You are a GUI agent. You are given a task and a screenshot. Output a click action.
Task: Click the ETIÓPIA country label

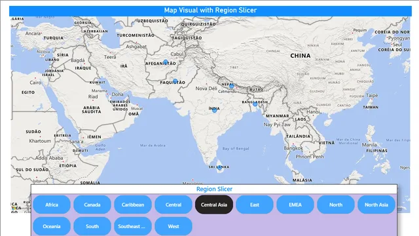(68, 166)
